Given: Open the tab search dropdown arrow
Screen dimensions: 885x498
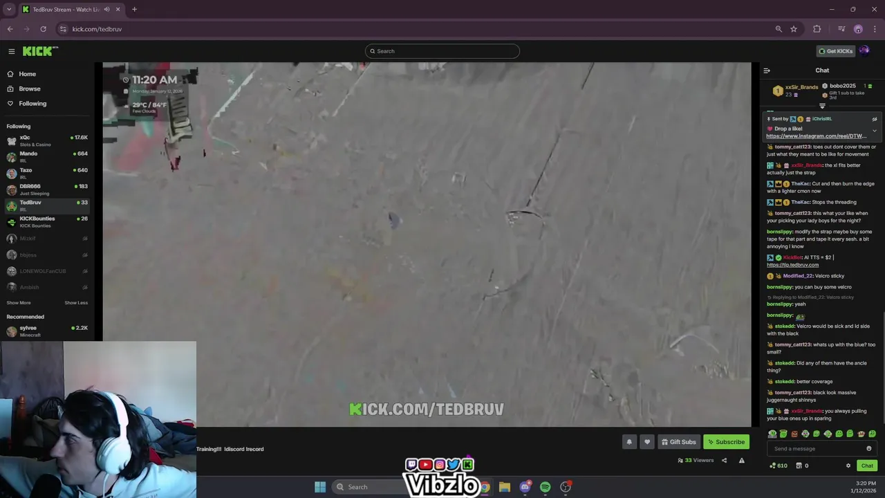Looking at the screenshot, I should [x=9, y=10].
